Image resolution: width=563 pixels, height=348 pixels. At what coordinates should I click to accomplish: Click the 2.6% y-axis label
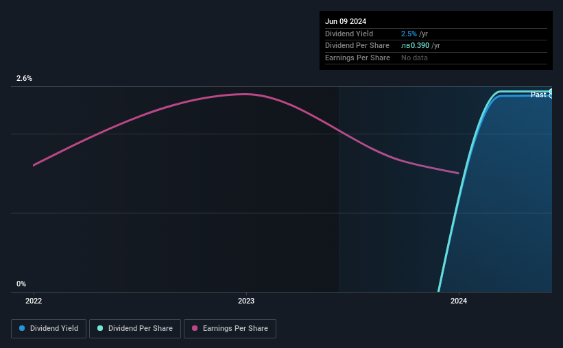(x=24, y=78)
